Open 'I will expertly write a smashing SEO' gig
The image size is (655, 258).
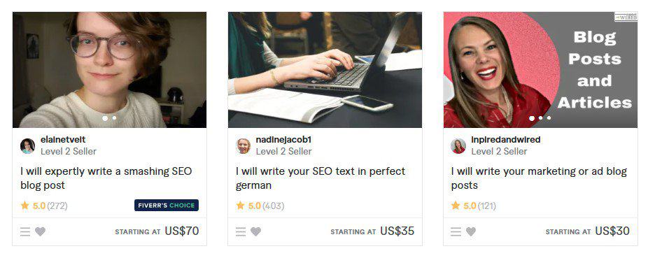[x=106, y=178]
